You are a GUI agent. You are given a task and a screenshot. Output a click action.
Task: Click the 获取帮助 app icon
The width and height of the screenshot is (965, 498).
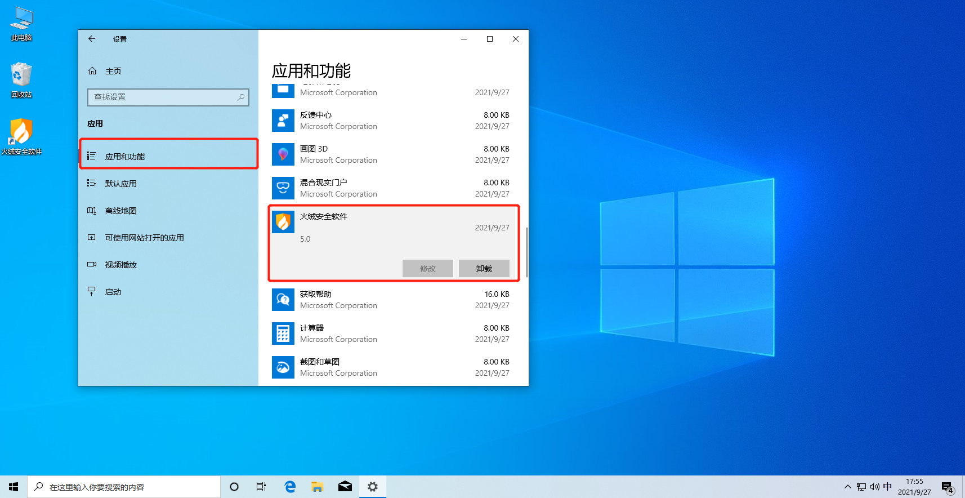[x=283, y=300]
